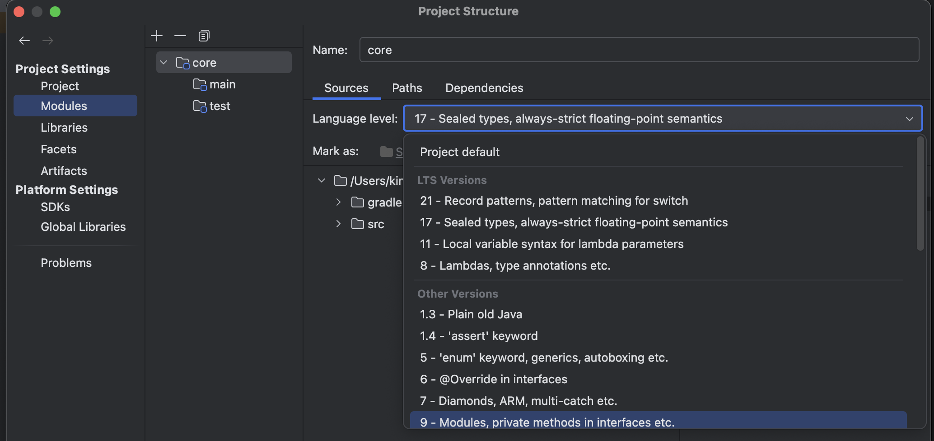Click the dropdown list scrollbar

[920, 194]
